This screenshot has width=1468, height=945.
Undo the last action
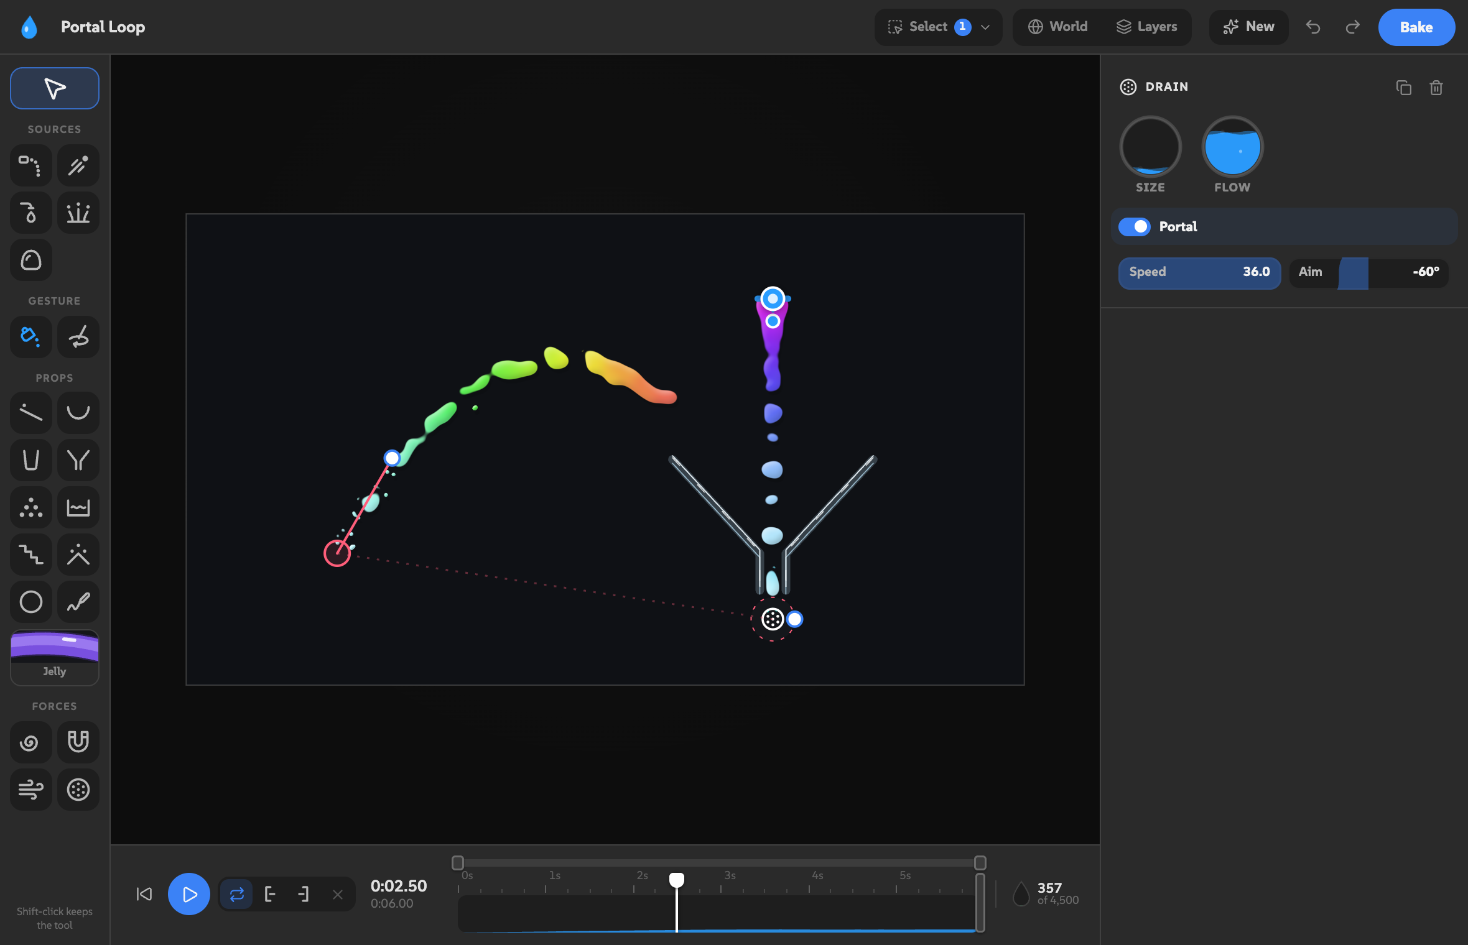point(1313,27)
